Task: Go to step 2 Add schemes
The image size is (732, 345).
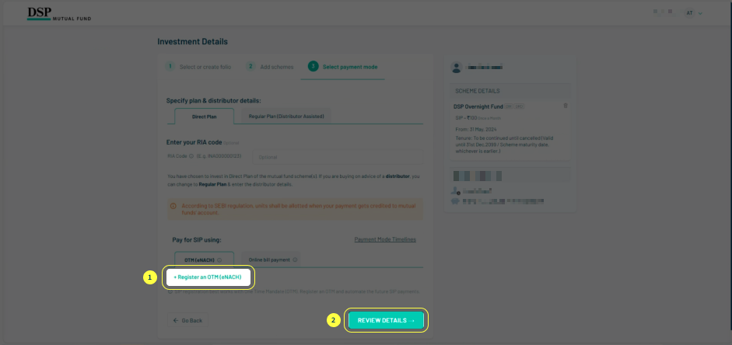Action: coord(271,67)
